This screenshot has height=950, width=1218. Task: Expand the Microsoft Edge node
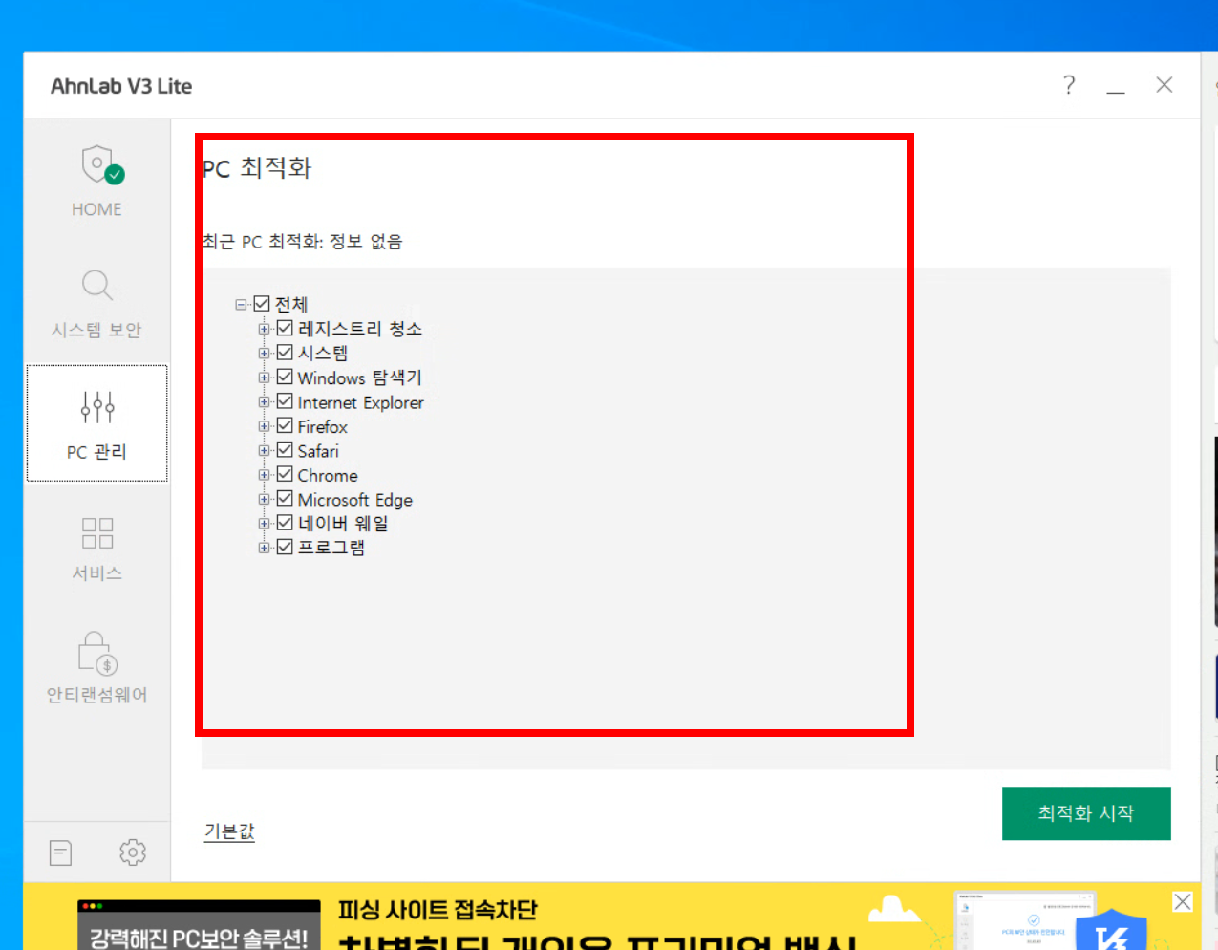[264, 500]
